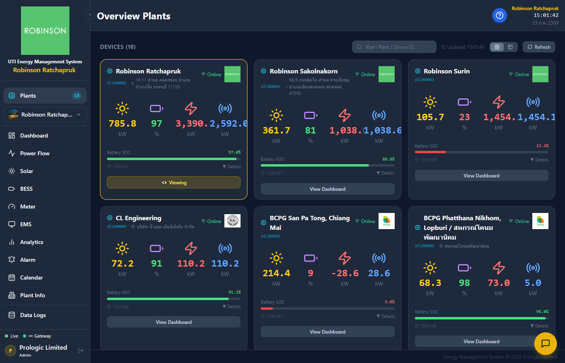Image resolution: width=565 pixels, height=363 pixels.
Task: Click the battery icon on CL Engineering card
Action: [157, 248]
